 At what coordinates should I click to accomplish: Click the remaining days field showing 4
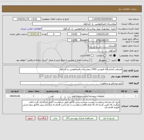(54, 34)
